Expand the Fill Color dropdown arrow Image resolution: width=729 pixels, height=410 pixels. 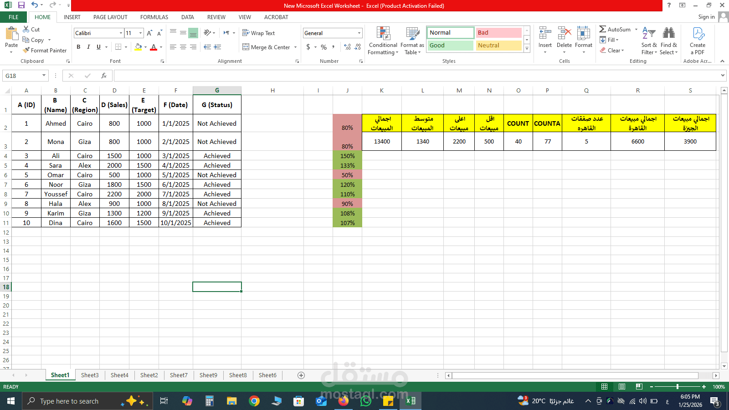(144, 47)
